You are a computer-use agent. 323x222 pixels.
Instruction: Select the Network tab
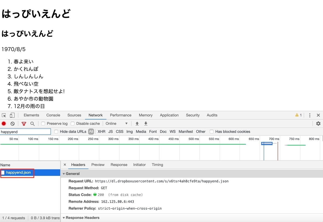(96, 115)
